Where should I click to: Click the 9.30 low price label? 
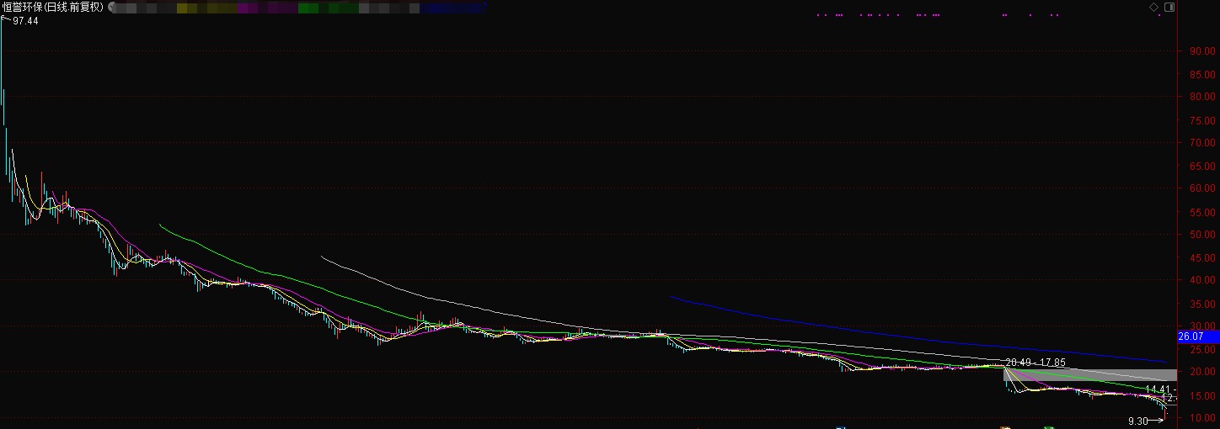[1138, 421]
